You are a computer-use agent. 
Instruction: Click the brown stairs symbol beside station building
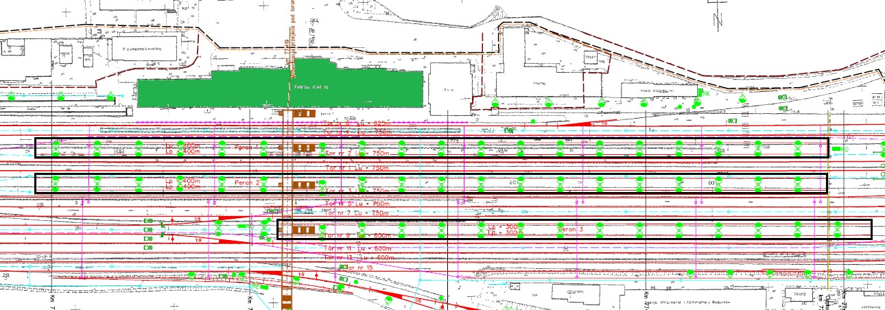[303, 113]
